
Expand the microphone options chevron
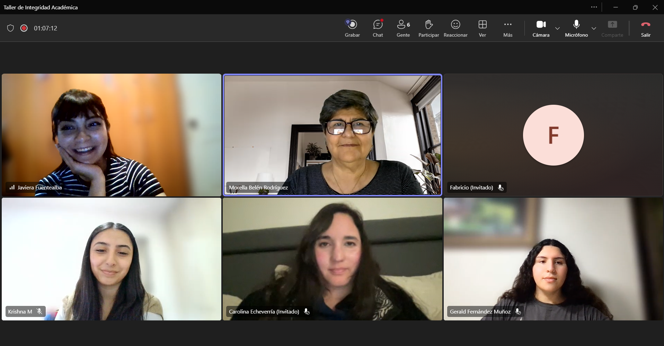click(594, 28)
